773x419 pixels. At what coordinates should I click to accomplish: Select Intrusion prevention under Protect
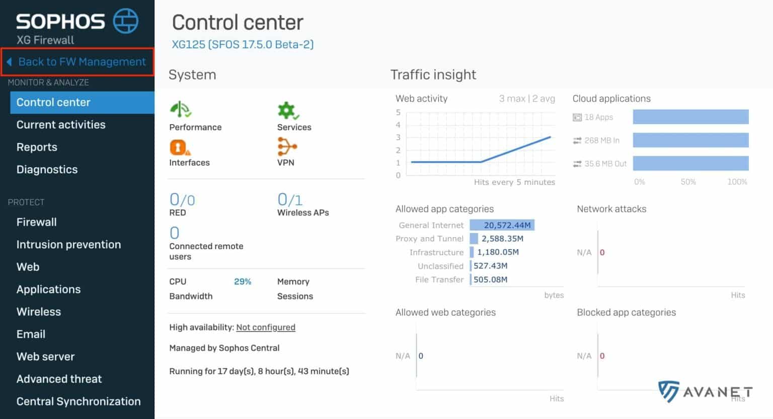68,244
